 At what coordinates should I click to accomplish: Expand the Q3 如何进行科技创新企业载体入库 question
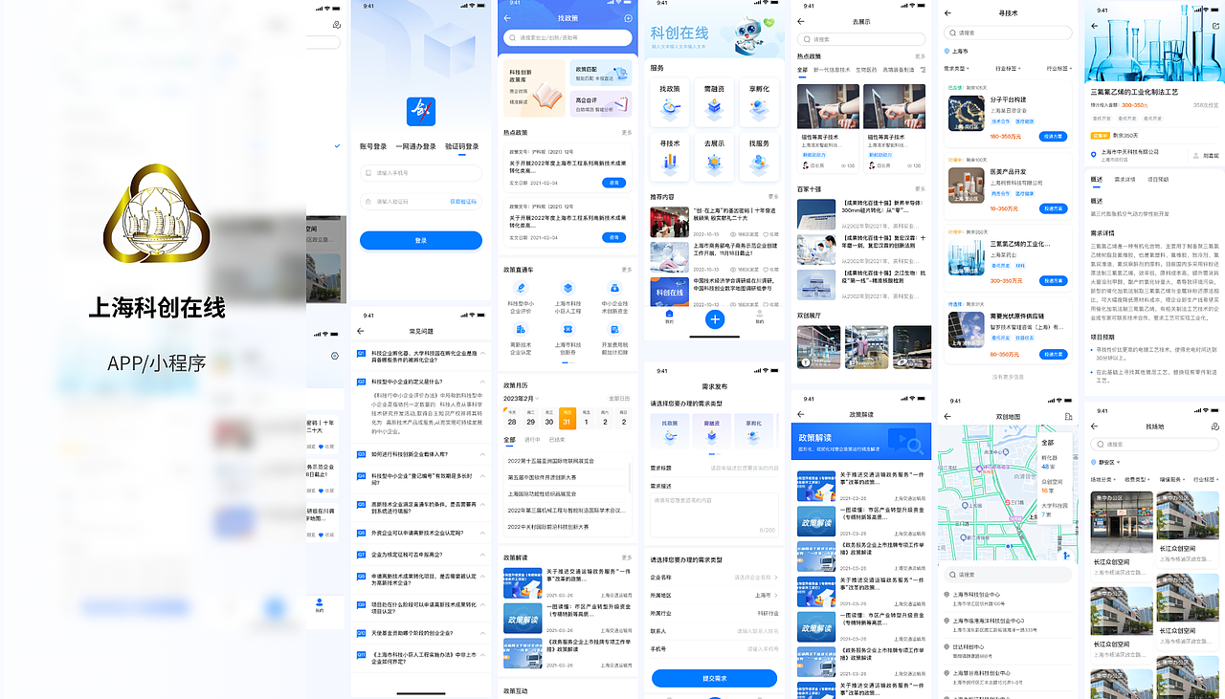pyautogui.click(x=481, y=455)
